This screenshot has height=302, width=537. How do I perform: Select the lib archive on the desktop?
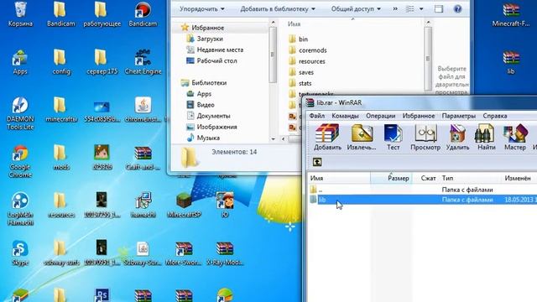(511, 62)
